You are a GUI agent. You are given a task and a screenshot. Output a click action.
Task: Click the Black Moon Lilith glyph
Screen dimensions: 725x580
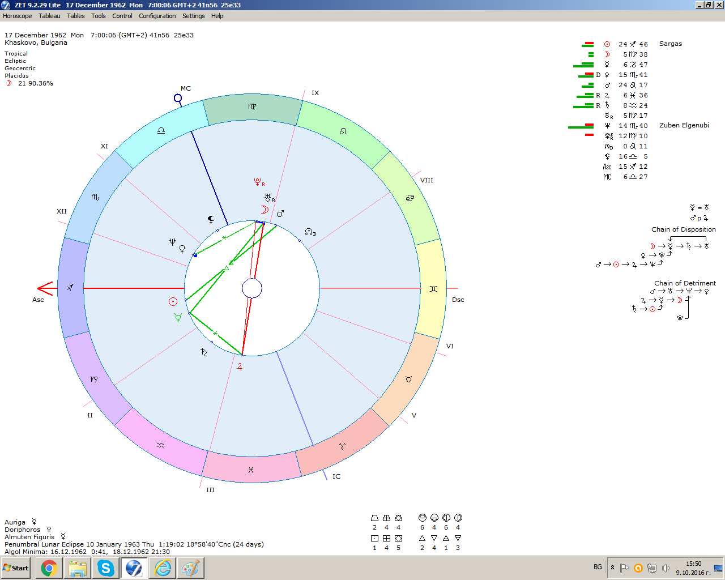[x=211, y=219]
